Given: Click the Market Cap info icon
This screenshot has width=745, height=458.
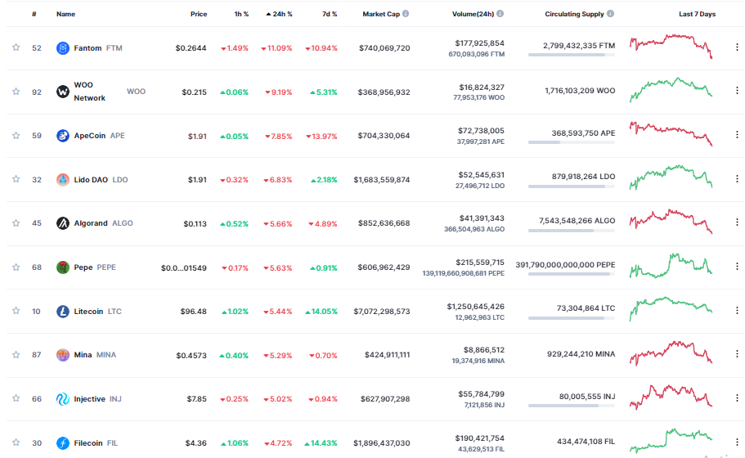Looking at the screenshot, I should 406,14.
